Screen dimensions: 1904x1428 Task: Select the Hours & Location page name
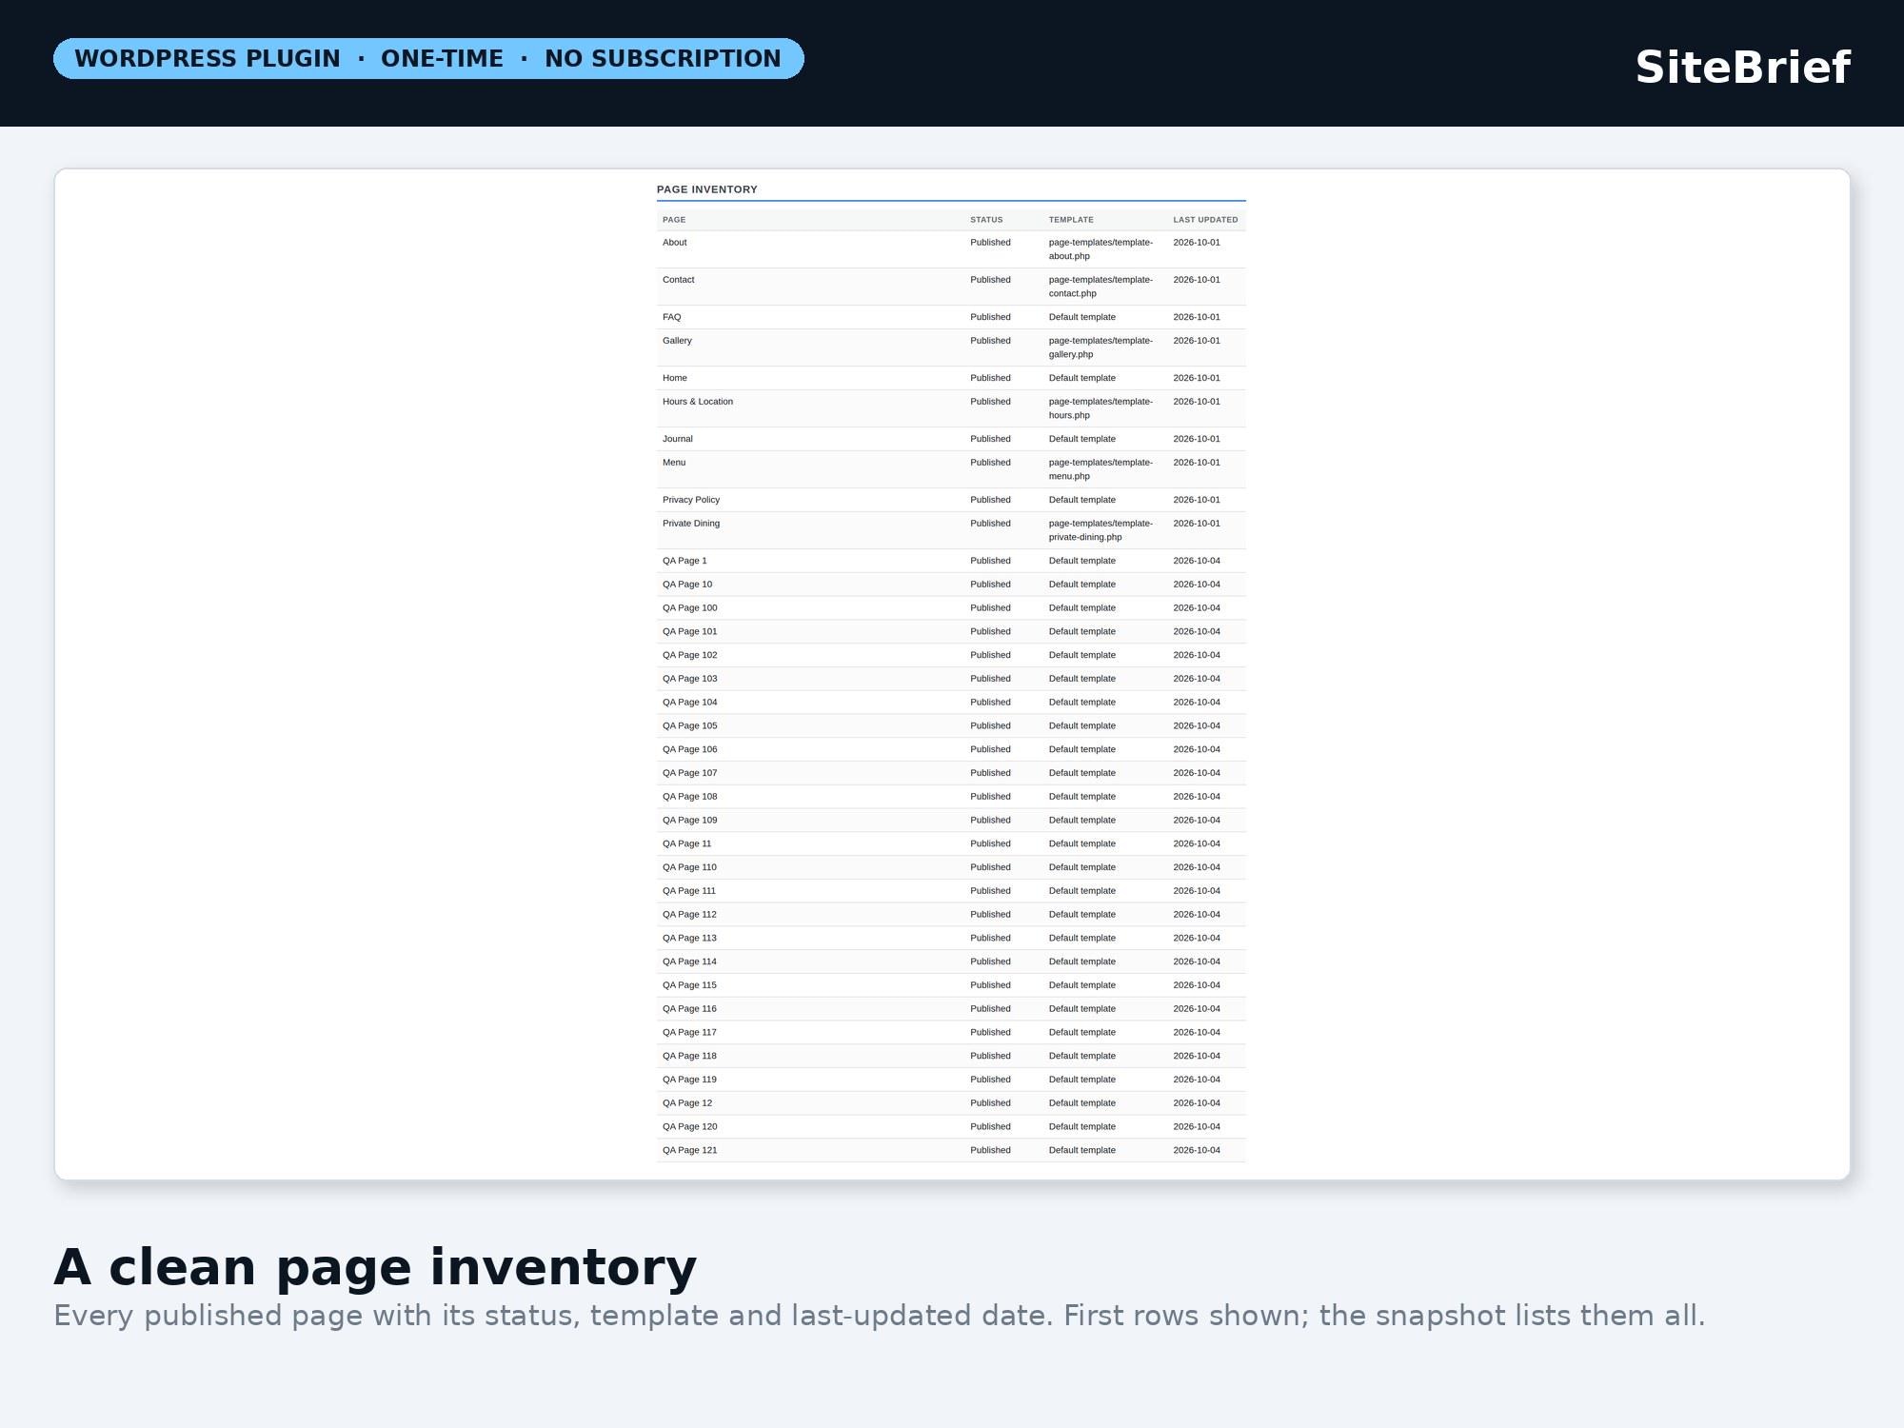698,402
